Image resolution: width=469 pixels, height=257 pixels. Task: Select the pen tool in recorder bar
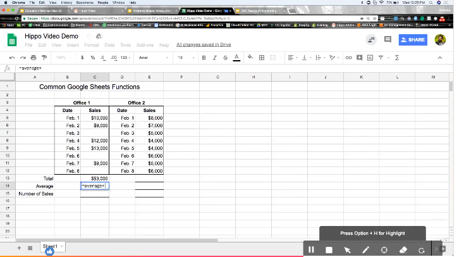[366, 250]
